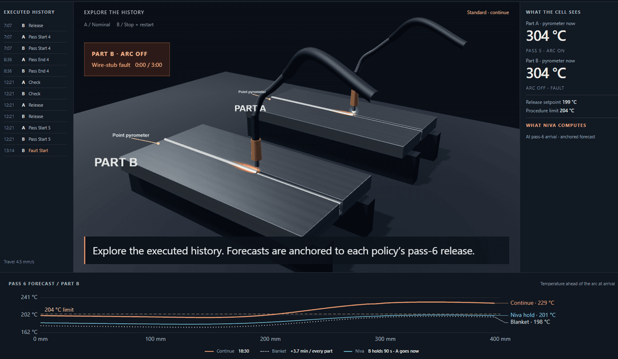Select the 13:14 B Fault Start row
Screen dimensions: 618x359
35,151
